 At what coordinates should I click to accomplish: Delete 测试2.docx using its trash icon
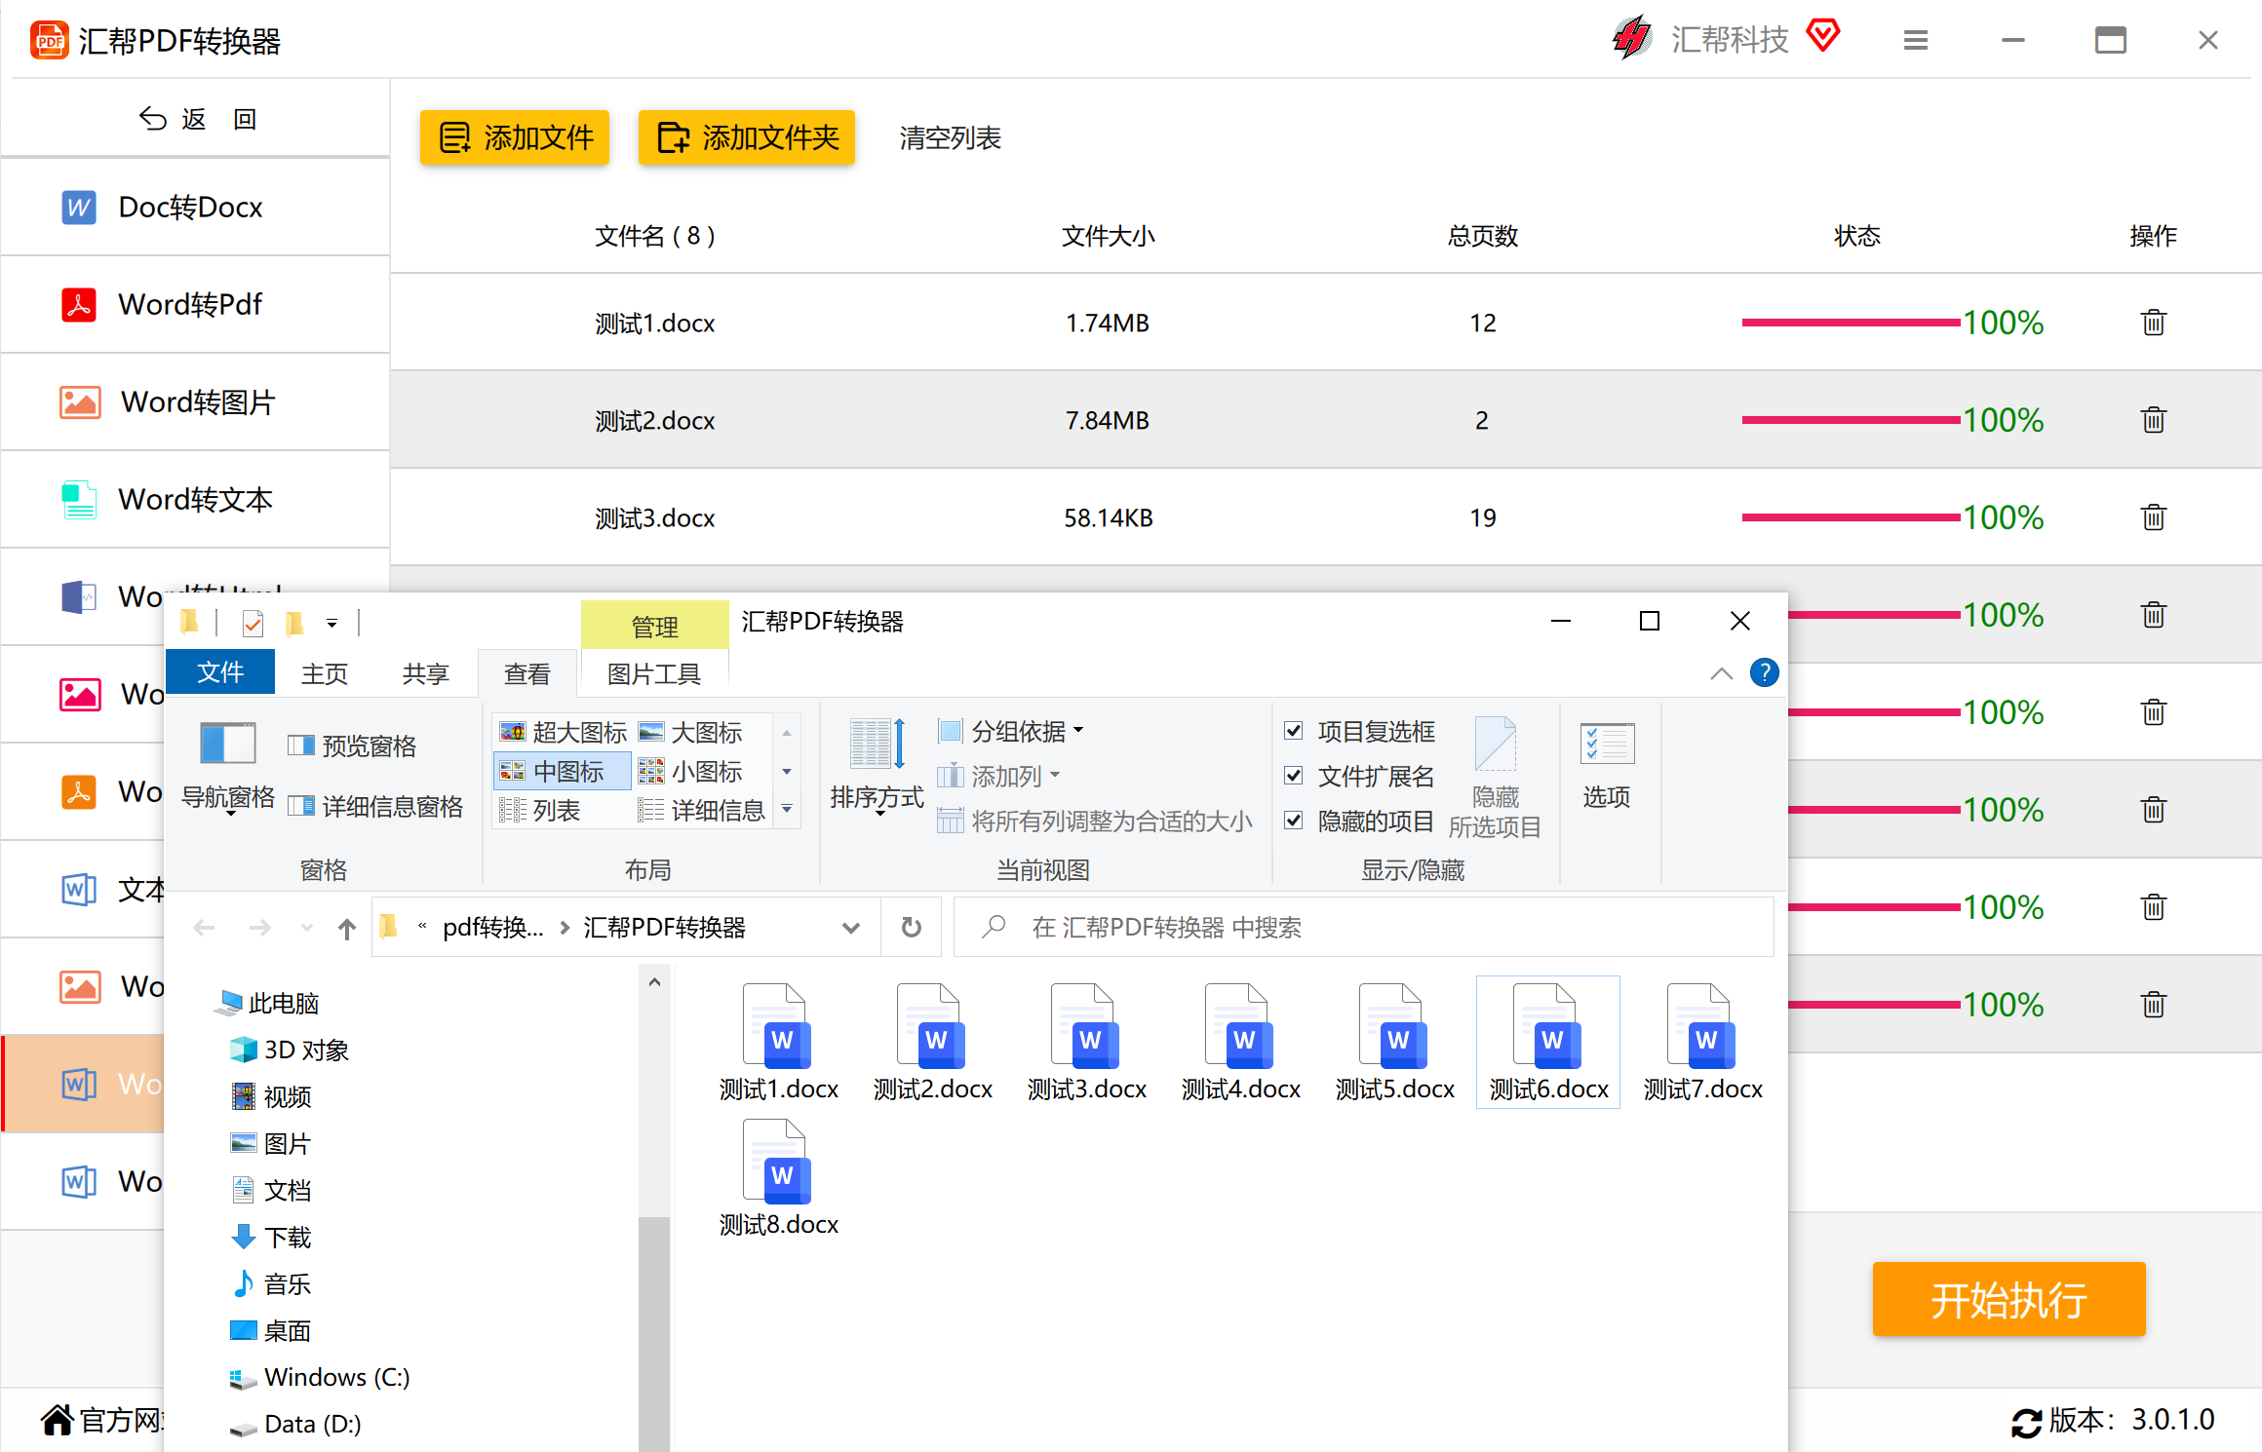pos(2153,420)
